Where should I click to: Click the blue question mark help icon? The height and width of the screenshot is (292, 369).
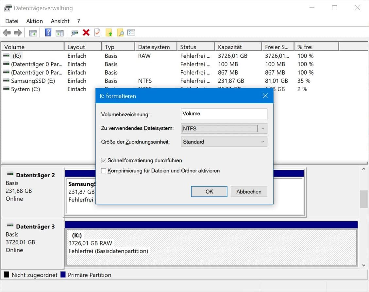[x=48, y=33]
